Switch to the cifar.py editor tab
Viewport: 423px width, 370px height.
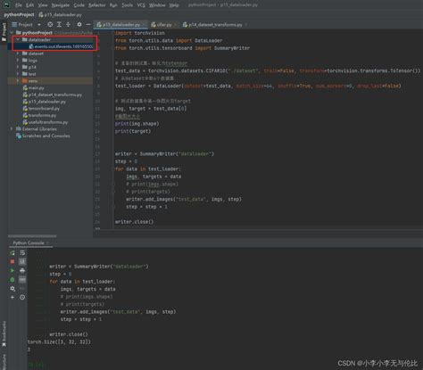[x=163, y=25]
